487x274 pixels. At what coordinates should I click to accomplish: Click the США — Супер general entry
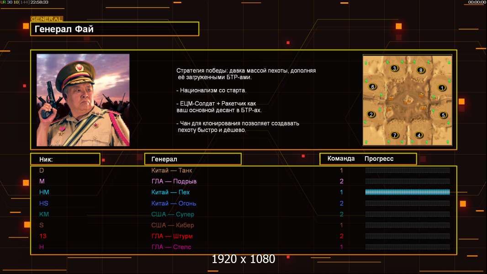(173, 214)
